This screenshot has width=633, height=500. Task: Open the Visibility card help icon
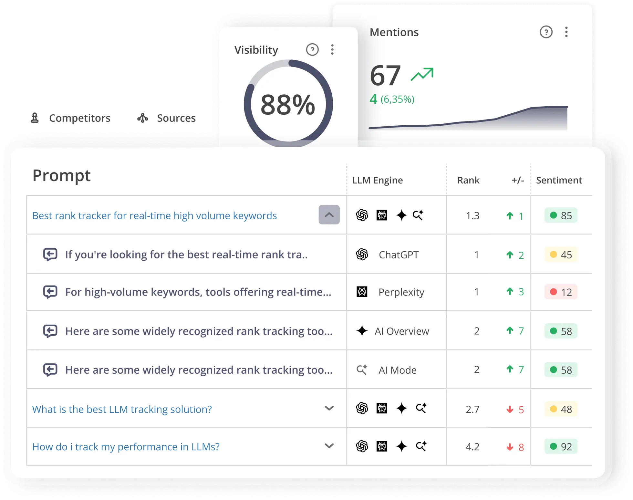pos(312,50)
